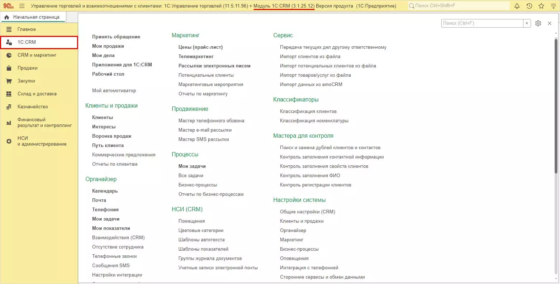
Task: Clear the panel search with the x button
Action: point(527,23)
